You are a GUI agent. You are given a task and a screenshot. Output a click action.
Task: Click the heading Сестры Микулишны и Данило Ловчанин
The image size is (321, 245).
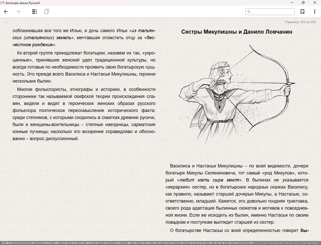tap(237, 32)
